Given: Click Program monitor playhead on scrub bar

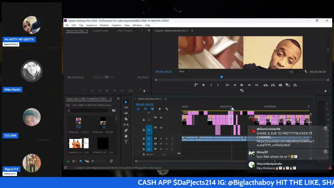Looking at the screenshot, I should (x=222, y=77).
